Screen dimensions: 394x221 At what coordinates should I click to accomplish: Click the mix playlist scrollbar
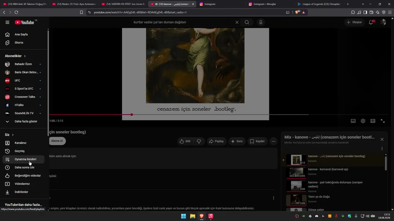[386, 163]
